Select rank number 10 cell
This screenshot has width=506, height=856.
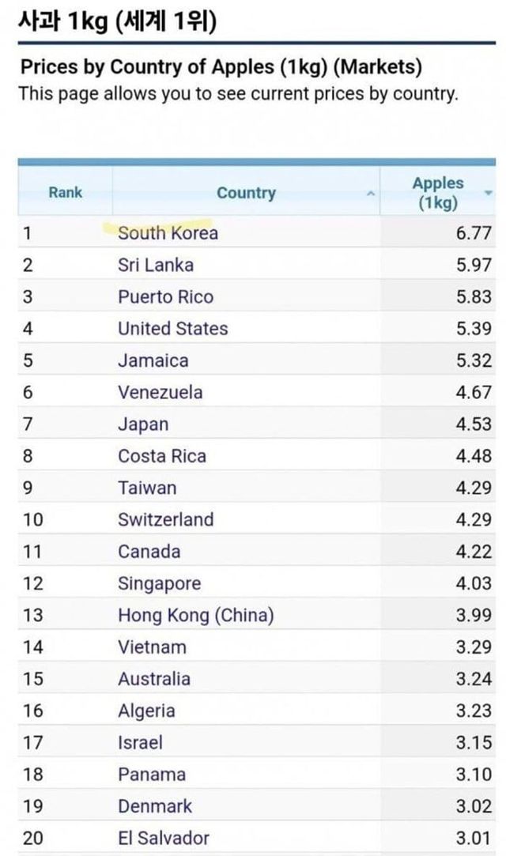33,519
